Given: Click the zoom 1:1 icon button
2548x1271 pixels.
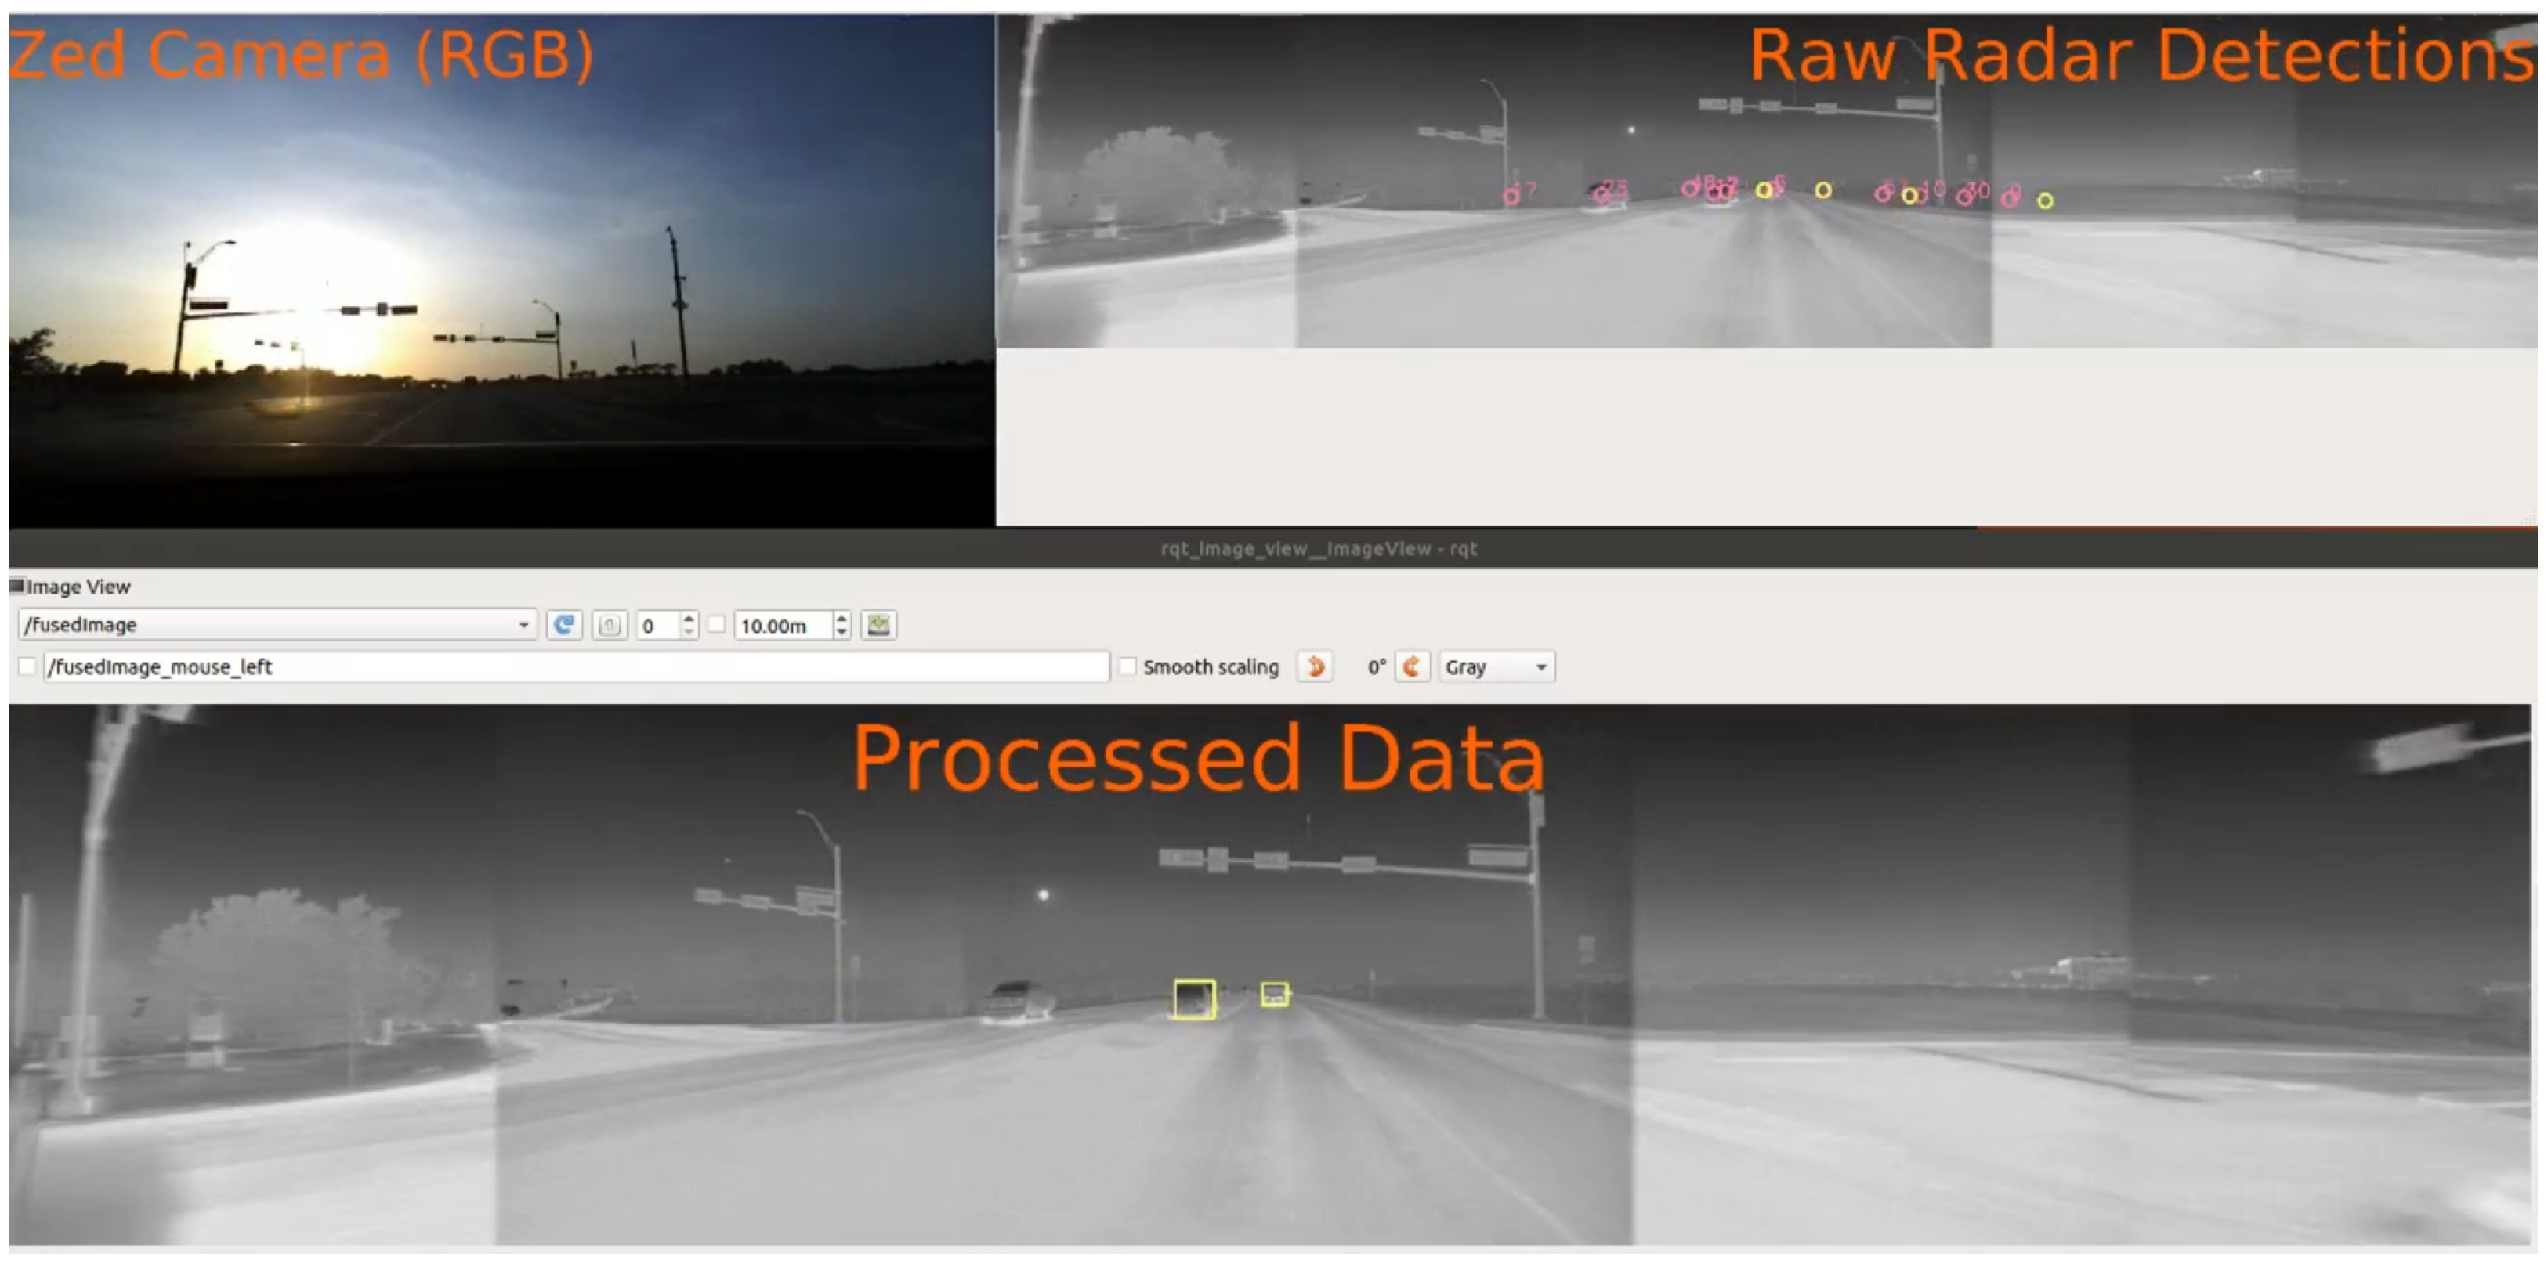Looking at the screenshot, I should point(610,626).
